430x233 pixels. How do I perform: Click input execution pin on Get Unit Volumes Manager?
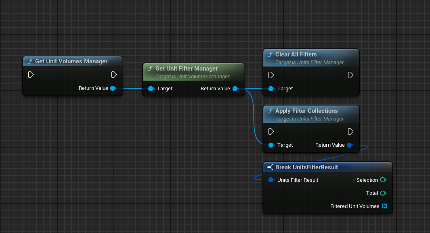pyautogui.click(x=31, y=75)
